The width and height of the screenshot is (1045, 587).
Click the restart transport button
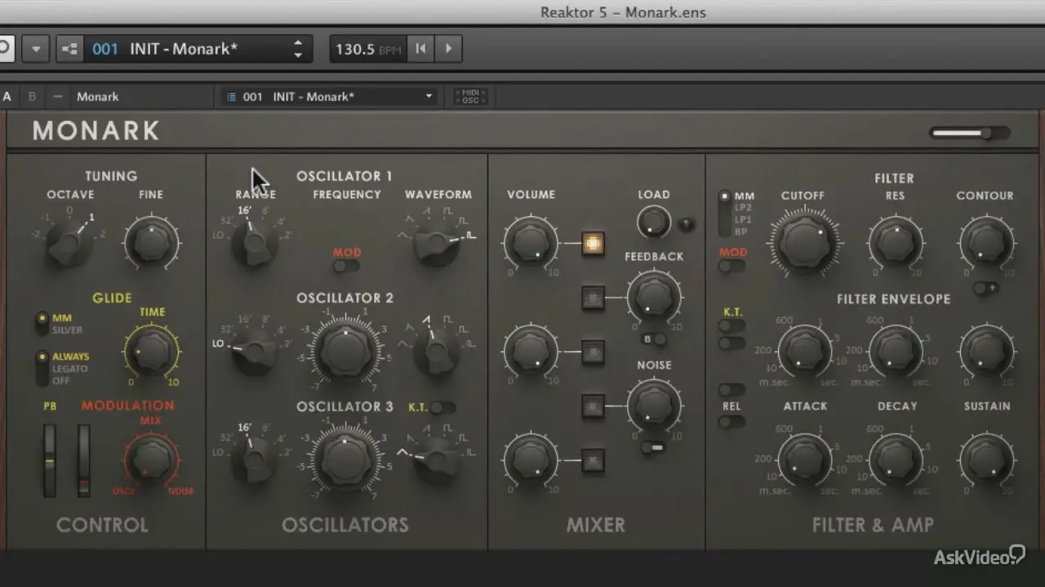tap(420, 49)
